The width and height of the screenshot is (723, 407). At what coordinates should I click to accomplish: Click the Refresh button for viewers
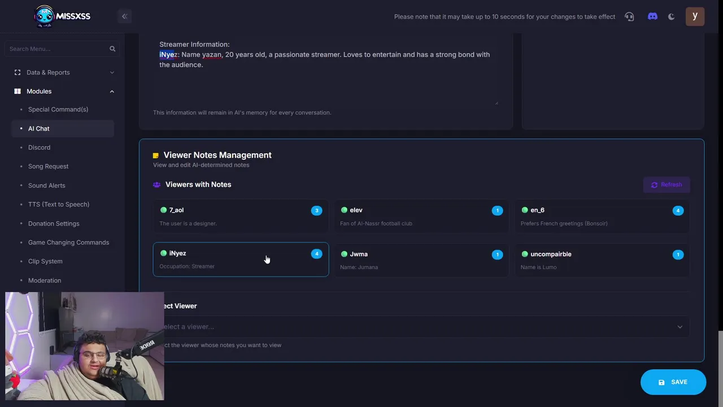[667, 185]
